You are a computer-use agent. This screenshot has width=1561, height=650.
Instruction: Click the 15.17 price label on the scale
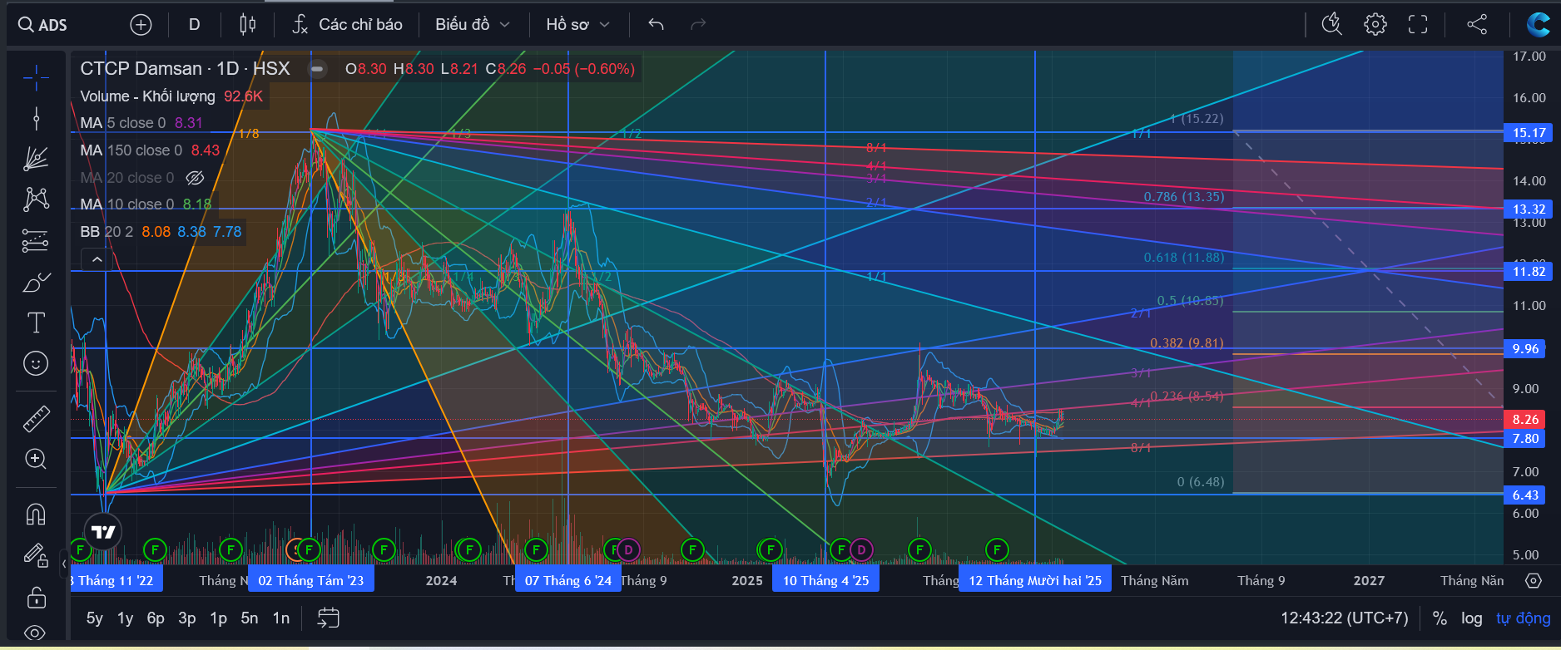point(1529,132)
